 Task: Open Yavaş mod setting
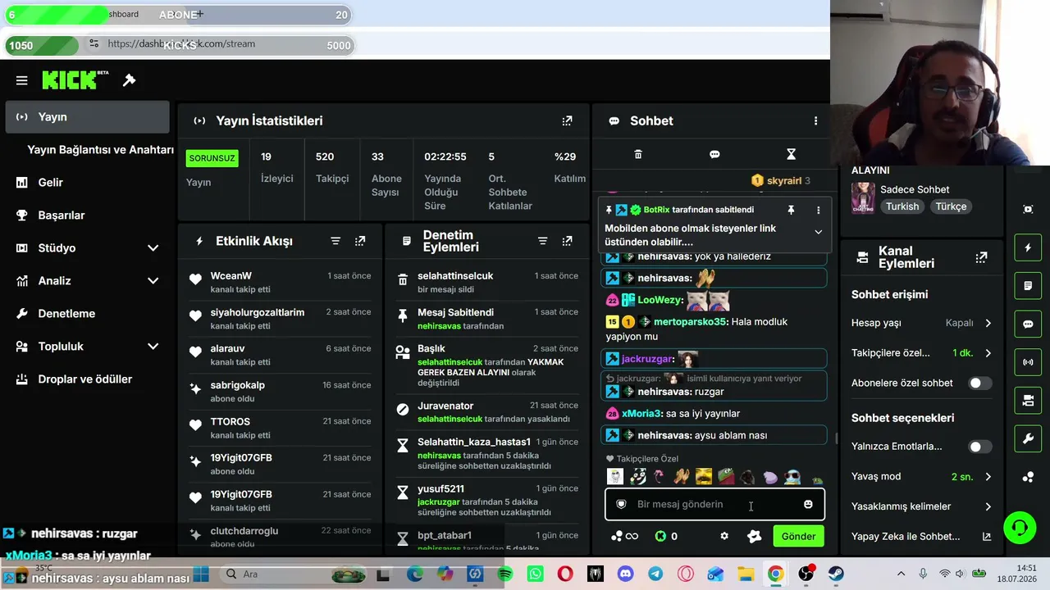[922, 476]
